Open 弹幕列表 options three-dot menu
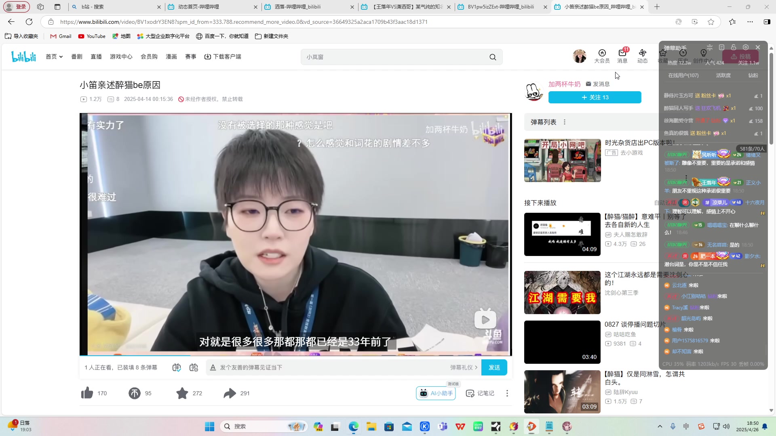776x436 pixels. [565, 122]
